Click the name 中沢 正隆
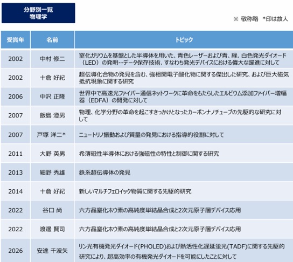Image resolution: width=293 pixels, height=262 pixels. pos(52,96)
